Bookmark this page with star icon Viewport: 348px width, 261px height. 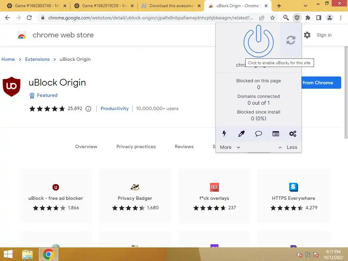(273, 18)
